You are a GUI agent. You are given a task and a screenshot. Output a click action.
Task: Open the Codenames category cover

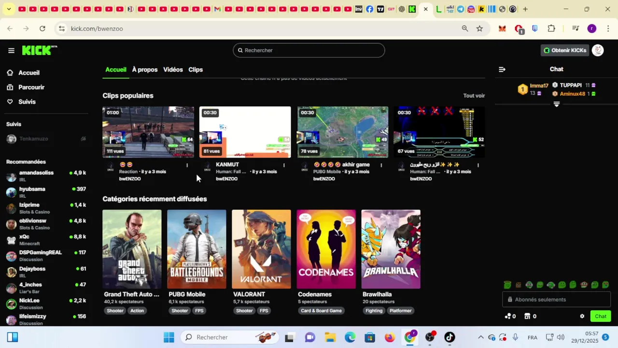coord(326,249)
